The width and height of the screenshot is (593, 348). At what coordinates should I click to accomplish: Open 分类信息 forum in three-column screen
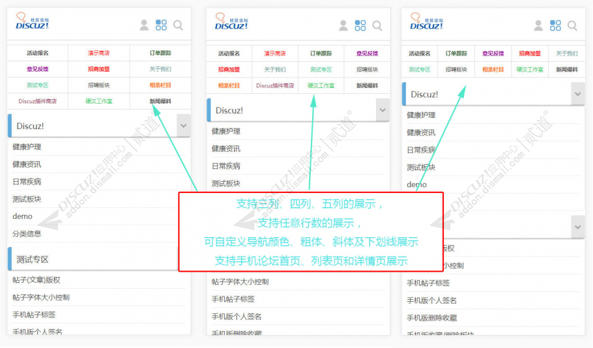click(x=27, y=234)
